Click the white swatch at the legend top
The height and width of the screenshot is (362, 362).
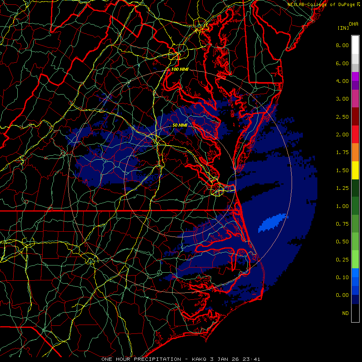pyautogui.click(x=355, y=45)
